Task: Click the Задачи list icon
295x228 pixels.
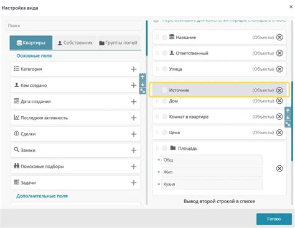Action: click(x=17, y=182)
